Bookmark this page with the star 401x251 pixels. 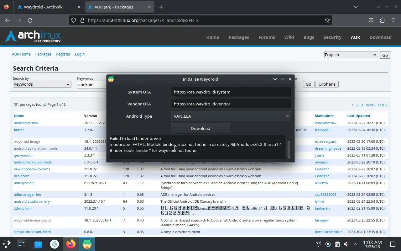(327, 20)
